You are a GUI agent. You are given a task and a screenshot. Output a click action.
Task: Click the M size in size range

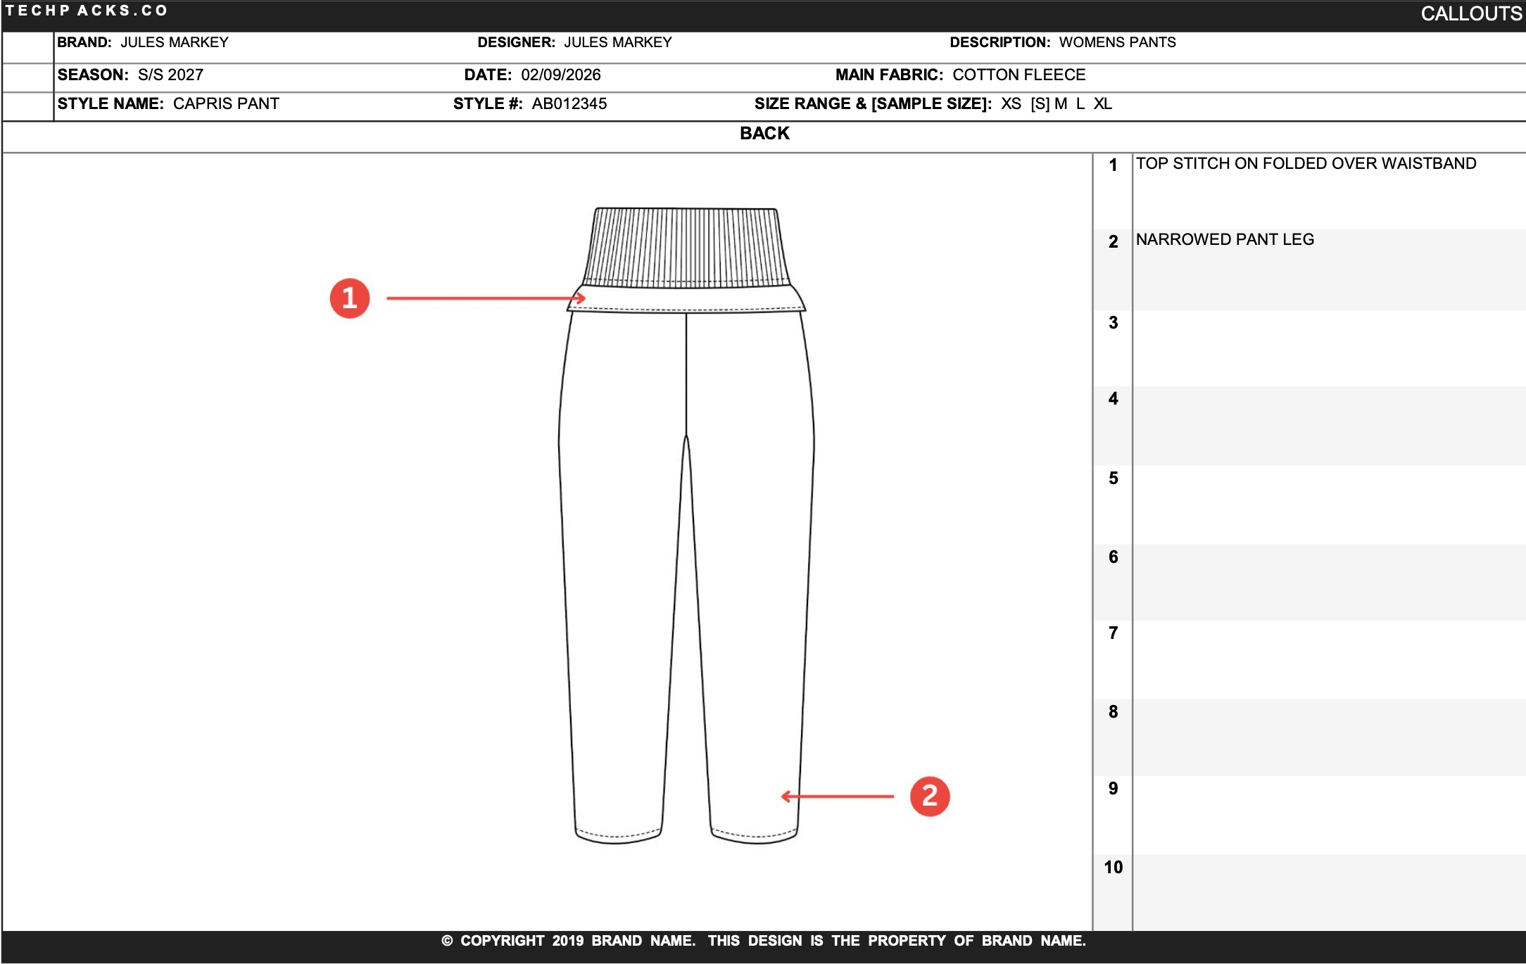pyautogui.click(x=1061, y=103)
